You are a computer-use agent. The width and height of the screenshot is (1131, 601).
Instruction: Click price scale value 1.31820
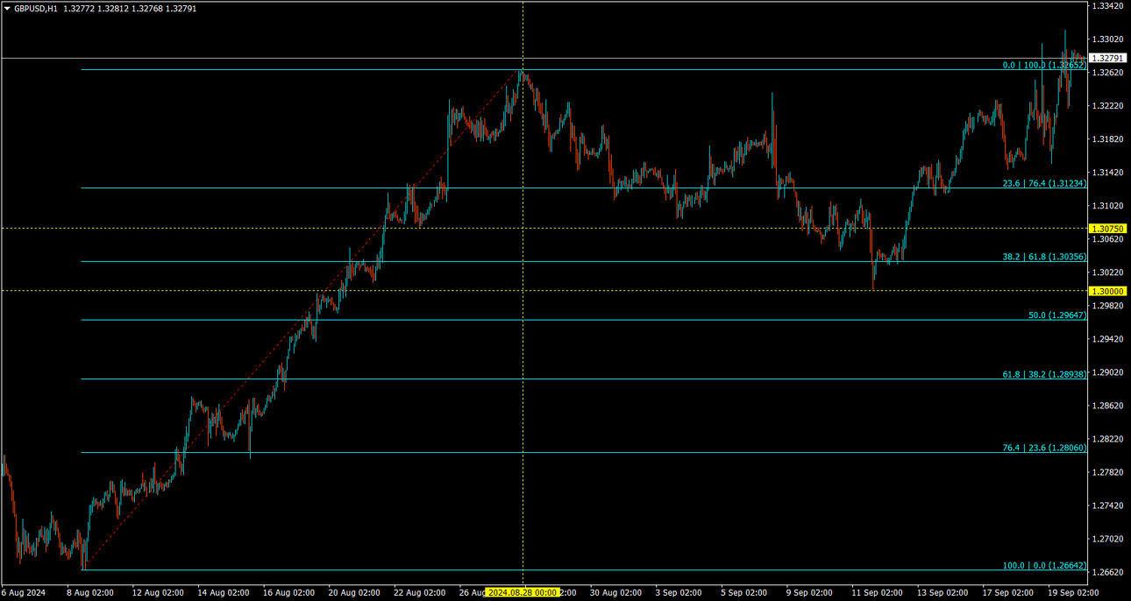[1108, 139]
